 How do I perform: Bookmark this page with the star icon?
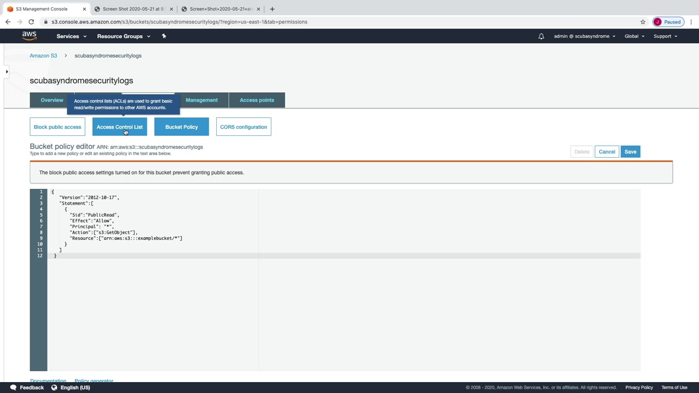click(x=643, y=22)
